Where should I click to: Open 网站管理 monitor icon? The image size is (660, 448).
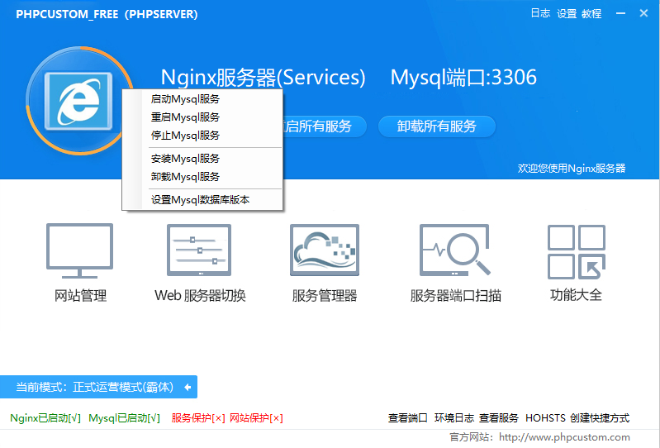(x=79, y=251)
